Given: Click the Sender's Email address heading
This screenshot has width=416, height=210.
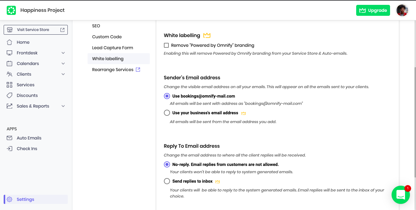Looking at the screenshot, I should coord(192,77).
